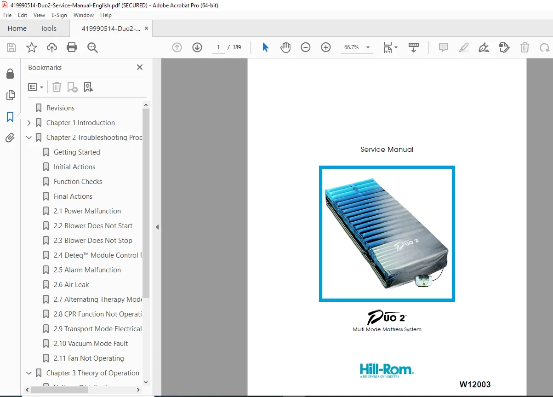Open the Window menu

[84, 15]
